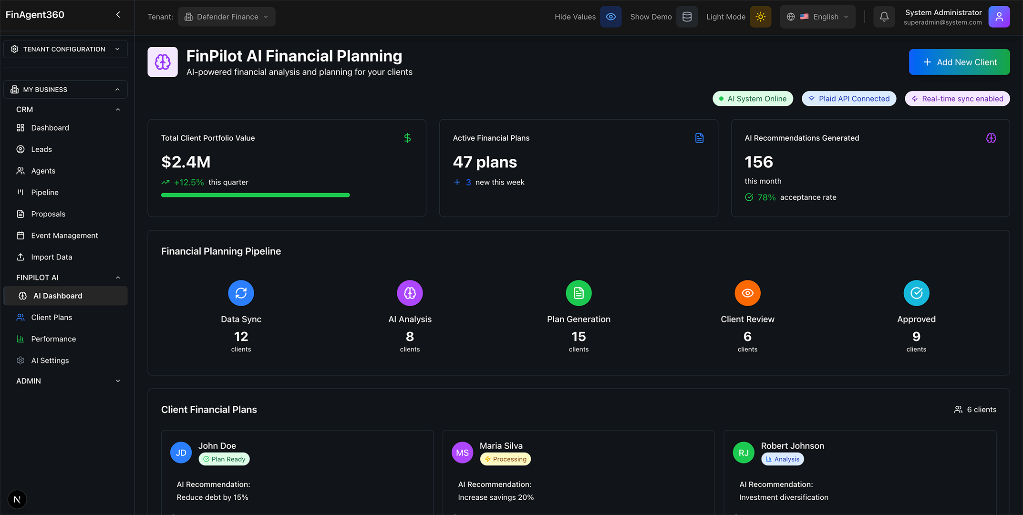Open the Pipeline section from the sidebar

[44, 192]
